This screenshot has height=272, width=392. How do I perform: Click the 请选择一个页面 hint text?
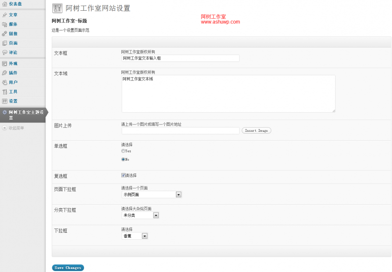pyautogui.click(x=134, y=188)
